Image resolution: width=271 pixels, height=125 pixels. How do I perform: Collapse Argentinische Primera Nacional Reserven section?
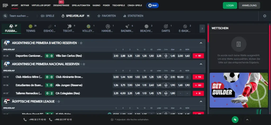[201, 64]
